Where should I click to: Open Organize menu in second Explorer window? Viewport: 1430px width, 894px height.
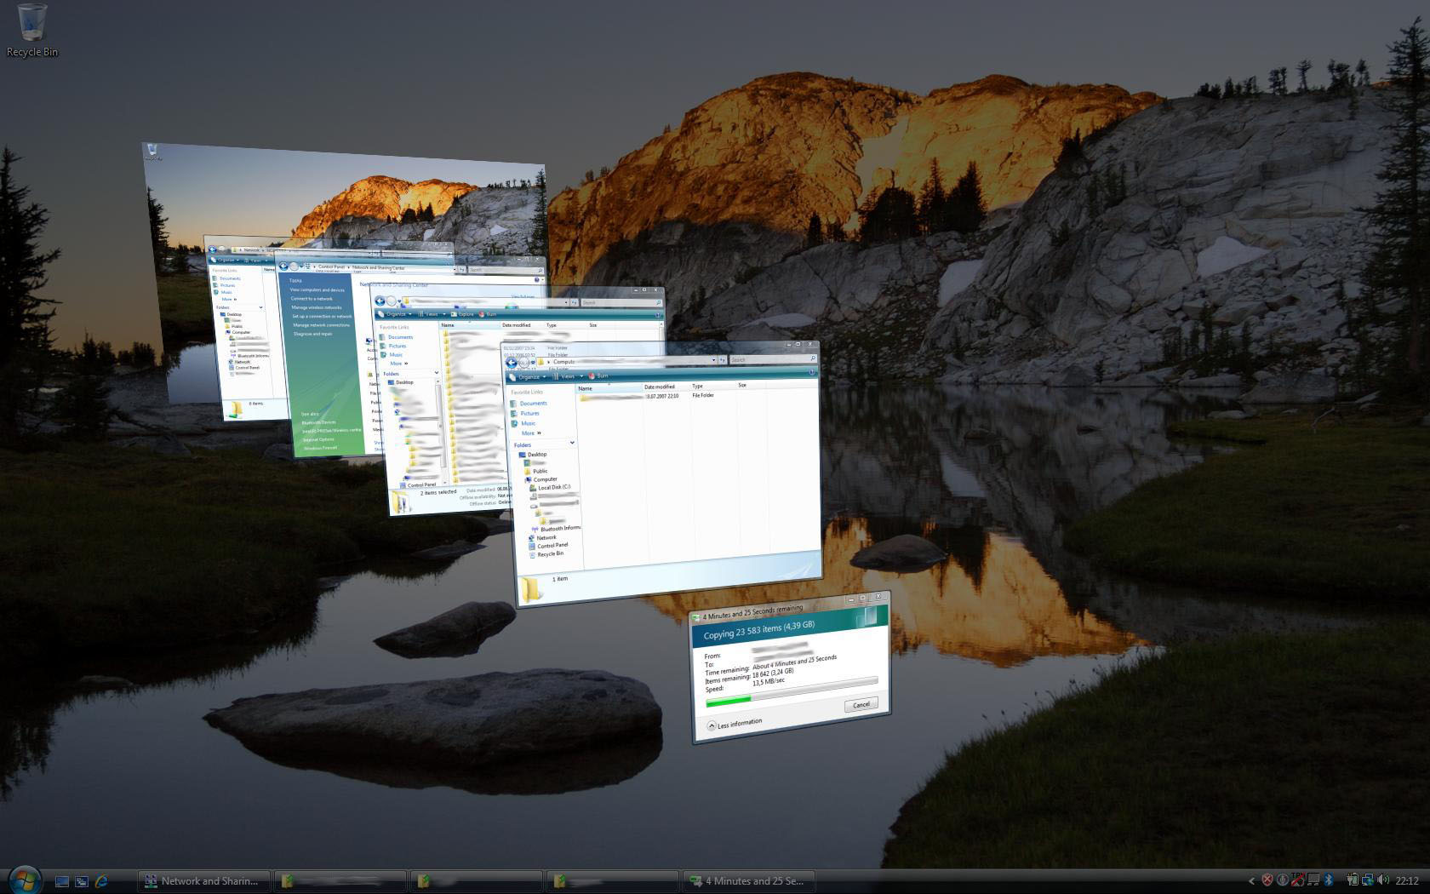[x=394, y=314]
